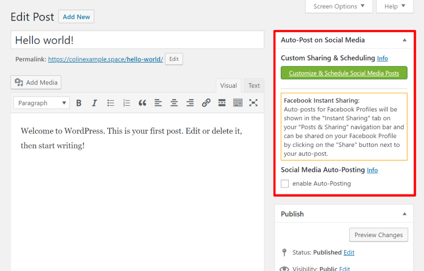Click the 'Facebook Instant Sharing:' heading text
Screen dimensions: 424x271
point(322,101)
